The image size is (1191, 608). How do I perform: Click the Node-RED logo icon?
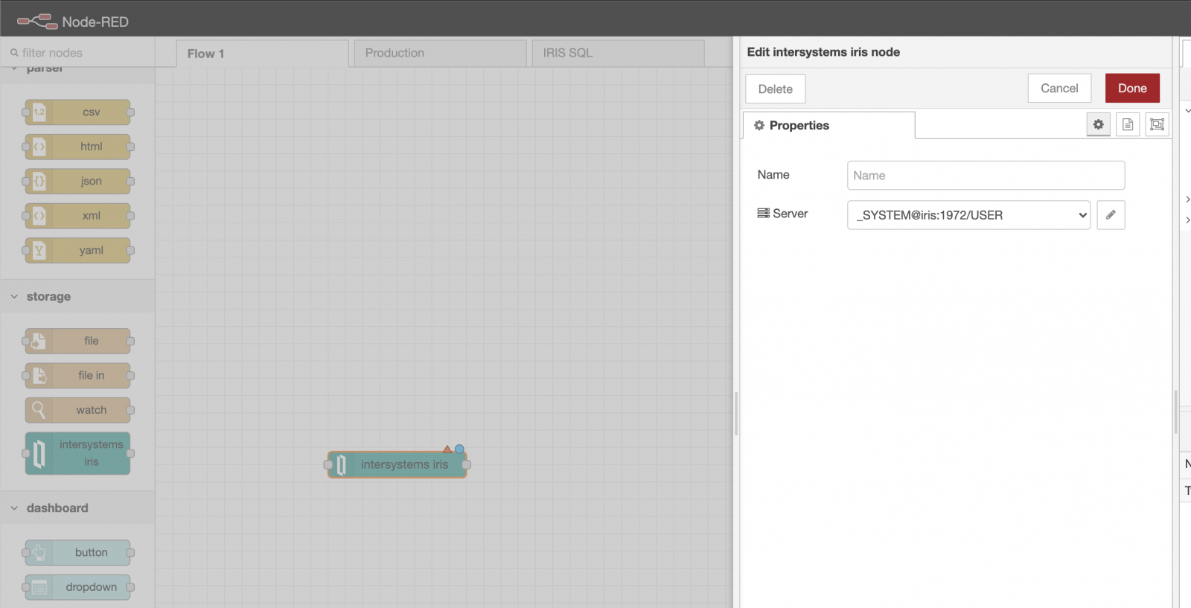(x=36, y=22)
